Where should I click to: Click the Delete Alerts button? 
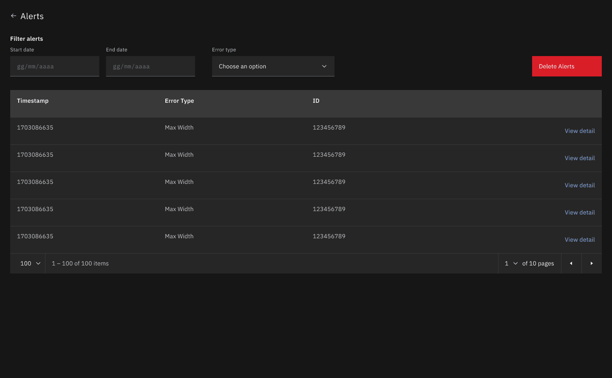pyautogui.click(x=567, y=66)
